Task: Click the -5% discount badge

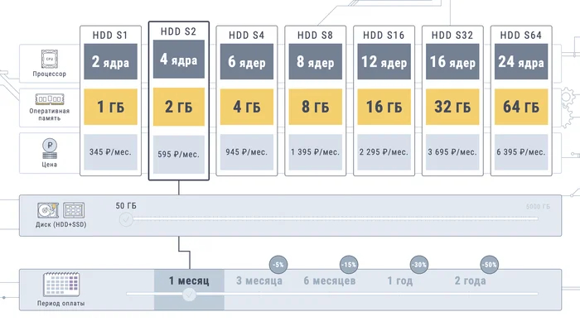Action: pos(278,264)
